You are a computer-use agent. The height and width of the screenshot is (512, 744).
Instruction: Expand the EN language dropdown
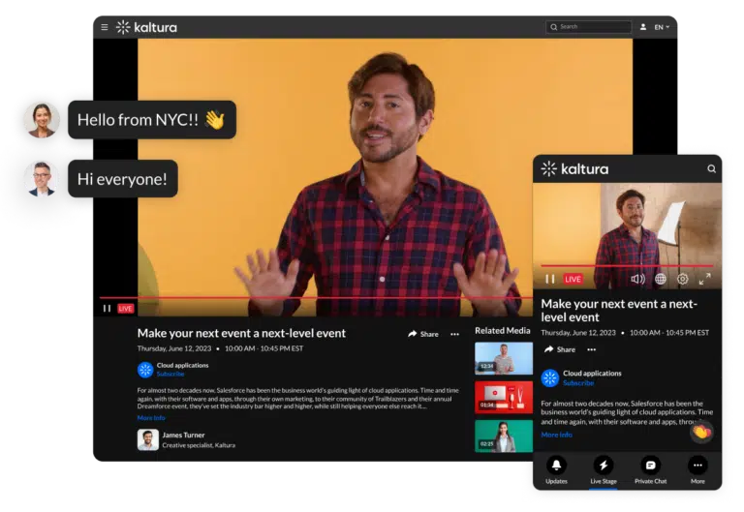[x=662, y=27]
